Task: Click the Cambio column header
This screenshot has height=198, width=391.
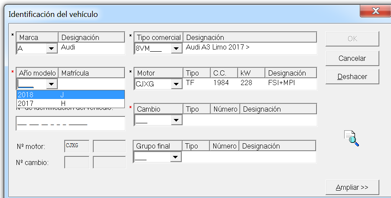Action: (x=159, y=109)
